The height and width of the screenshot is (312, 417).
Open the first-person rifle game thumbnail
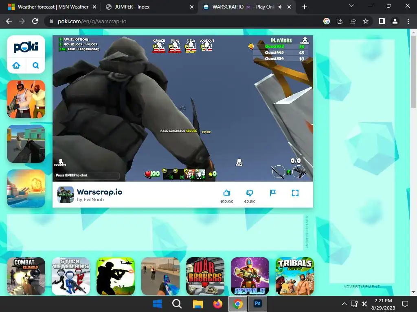26,143
